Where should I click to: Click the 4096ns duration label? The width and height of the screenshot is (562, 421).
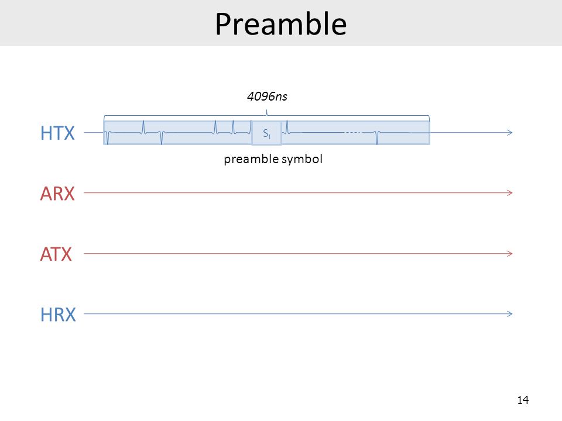point(267,96)
